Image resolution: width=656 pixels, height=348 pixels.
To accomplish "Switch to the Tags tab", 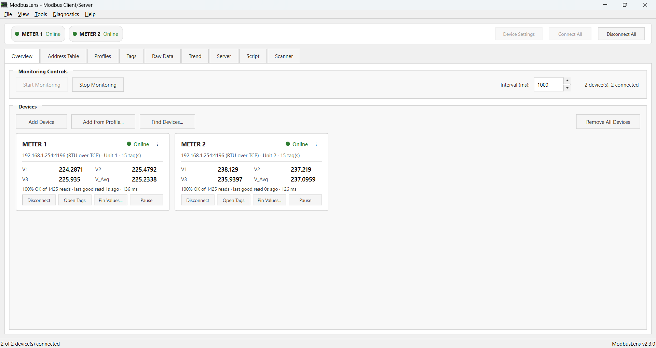I will pyautogui.click(x=132, y=56).
